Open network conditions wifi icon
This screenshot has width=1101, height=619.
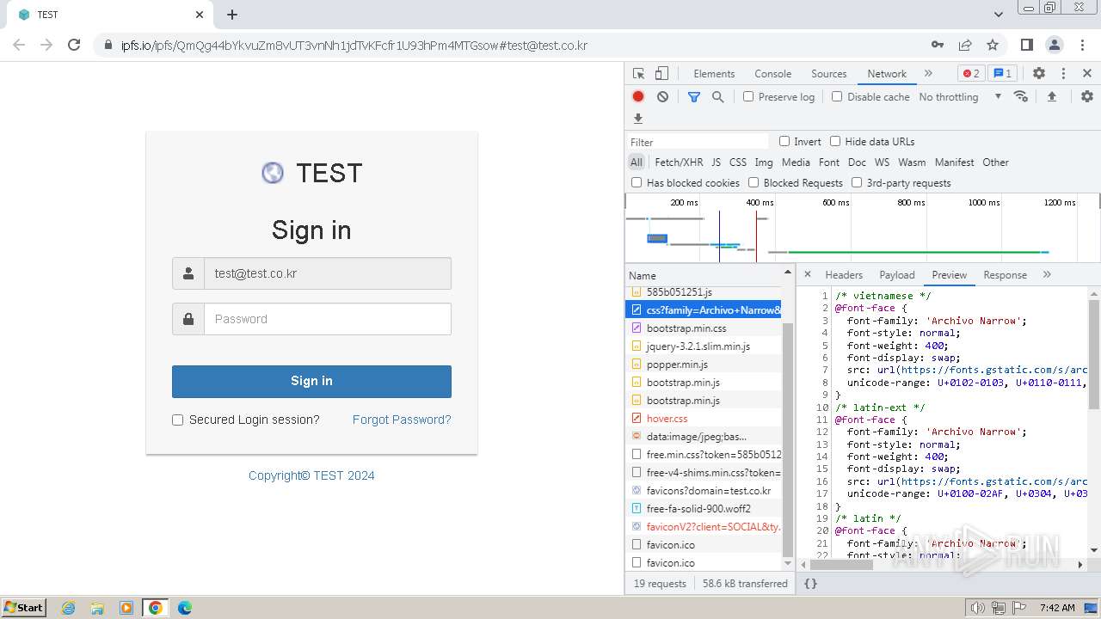pyautogui.click(x=1021, y=97)
